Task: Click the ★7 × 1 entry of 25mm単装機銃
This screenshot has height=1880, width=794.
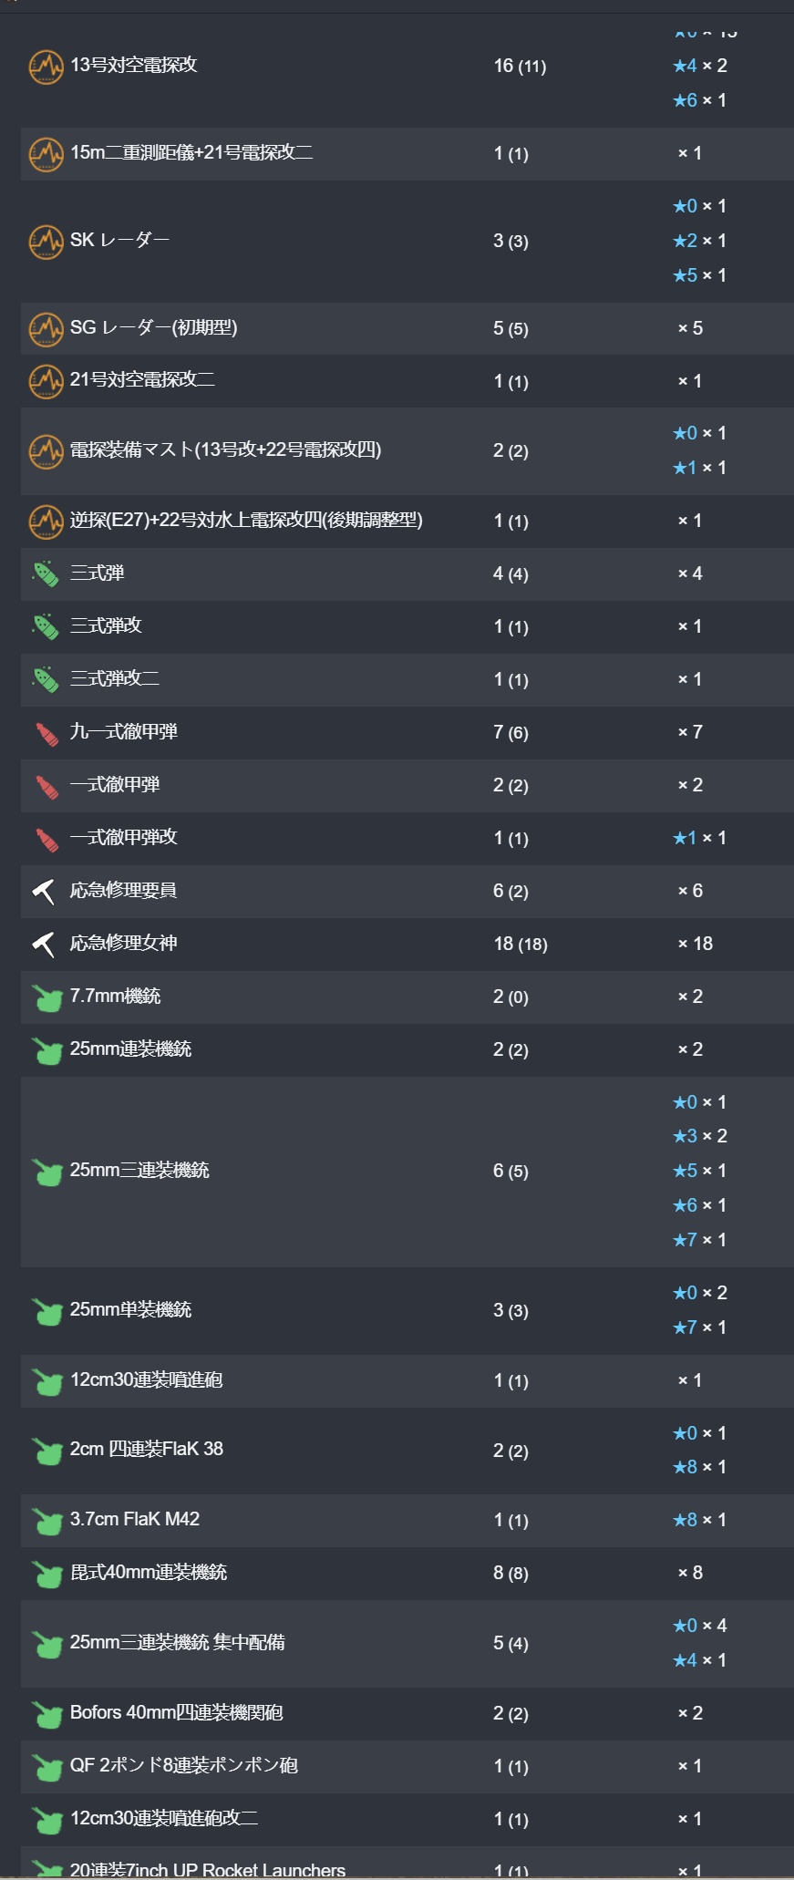Action: tap(699, 1327)
